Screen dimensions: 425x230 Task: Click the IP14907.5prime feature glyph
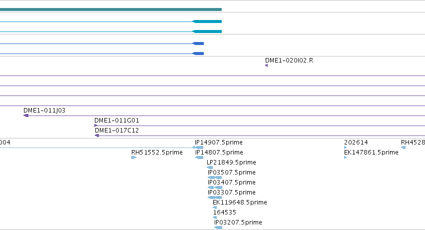[x=198, y=147]
